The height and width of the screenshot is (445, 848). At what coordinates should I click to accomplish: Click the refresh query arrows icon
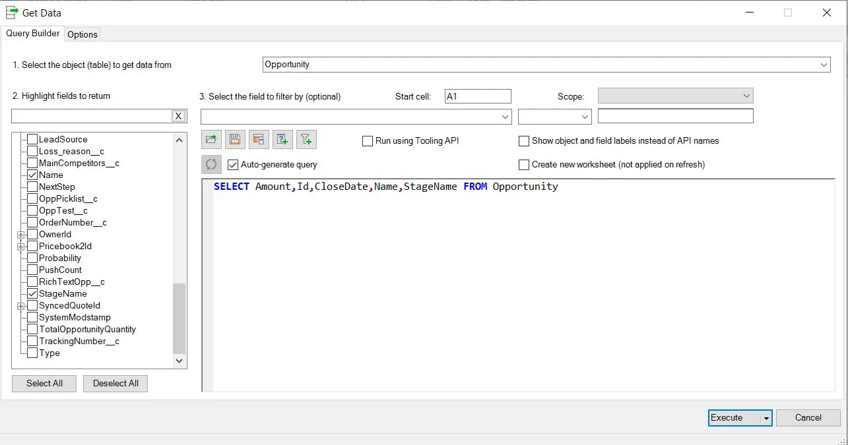211,164
